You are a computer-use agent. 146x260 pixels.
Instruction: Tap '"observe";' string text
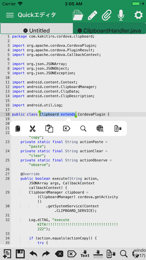point(39,165)
